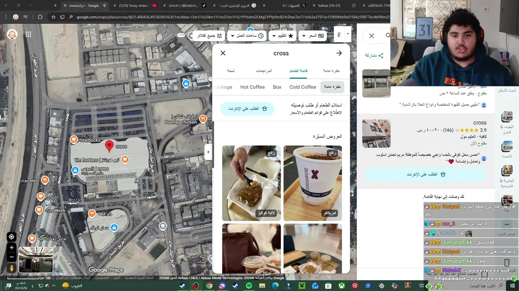Screen dimensions: 519x291
Task: Open Xbox app from the taskbar
Action: click(342, 286)
